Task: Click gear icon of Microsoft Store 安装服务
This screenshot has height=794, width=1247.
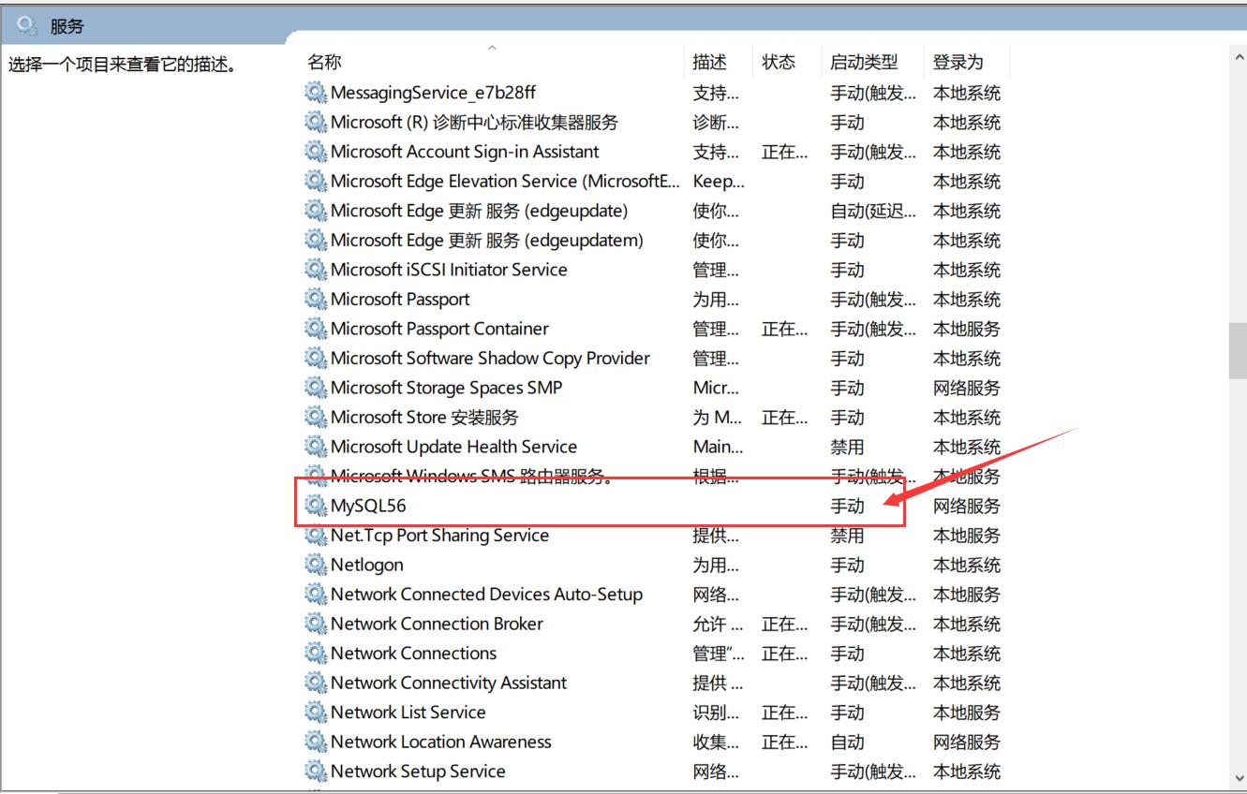Action: (316, 417)
